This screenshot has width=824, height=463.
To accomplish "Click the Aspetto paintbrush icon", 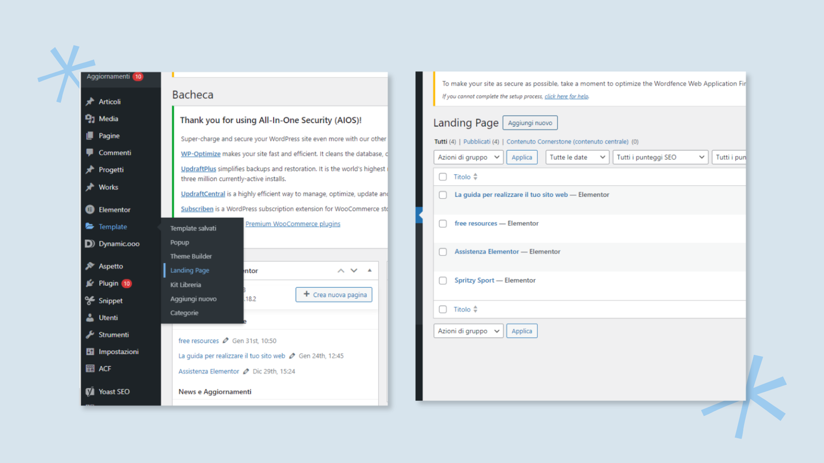I will tap(90, 266).
